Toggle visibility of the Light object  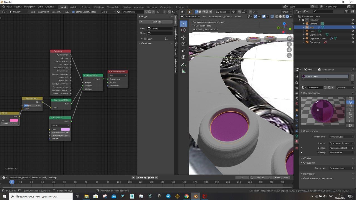(x=353, y=31)
